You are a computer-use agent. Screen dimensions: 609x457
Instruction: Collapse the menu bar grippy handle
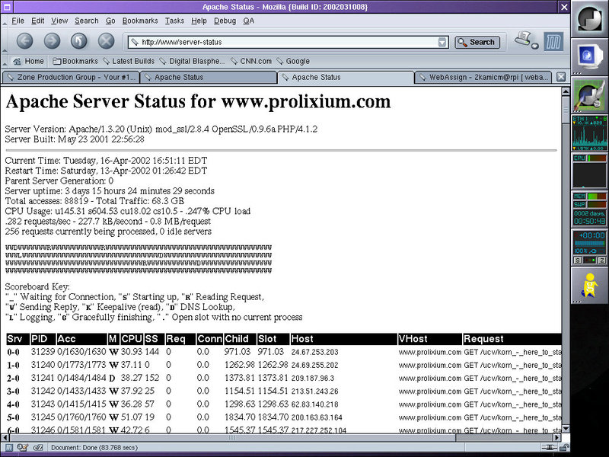click(5, 21)
